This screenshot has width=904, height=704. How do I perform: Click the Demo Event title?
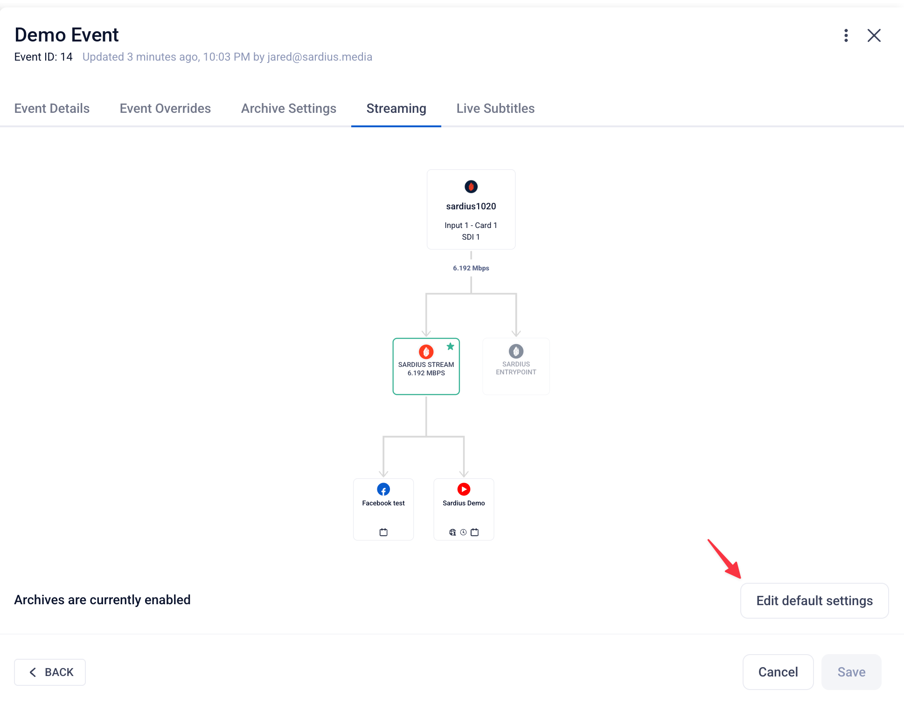(x=67, y=35)
